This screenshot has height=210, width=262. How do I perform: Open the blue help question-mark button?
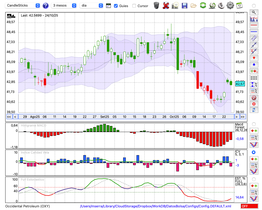[45, 6]
